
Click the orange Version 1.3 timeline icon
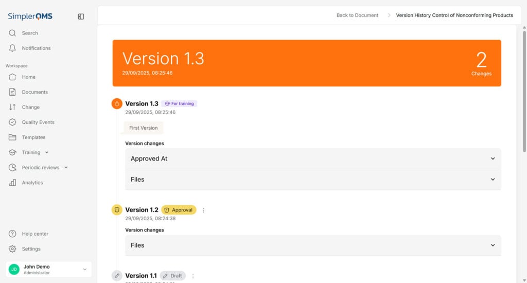pyautogui.click(x=117, y=103)
